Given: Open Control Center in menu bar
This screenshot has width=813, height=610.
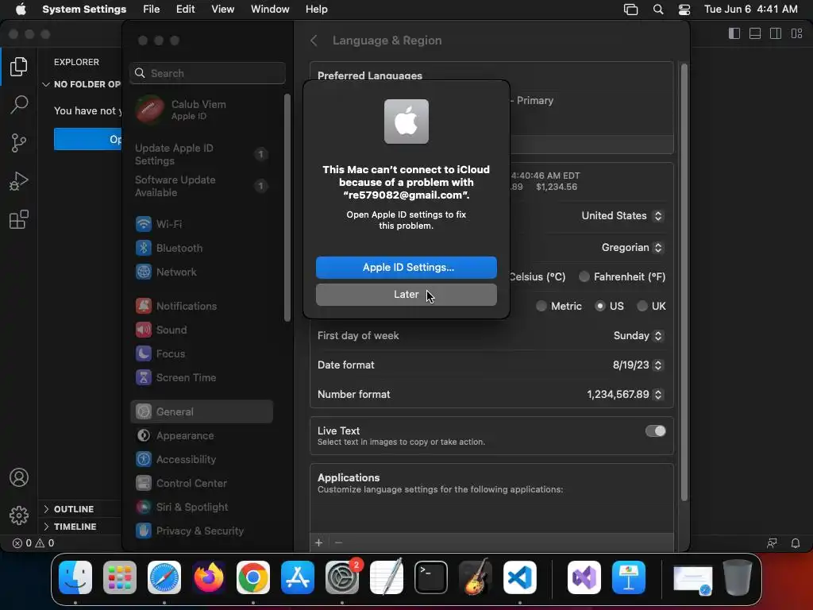Looking at the screenshot, I should pos(684,10).
